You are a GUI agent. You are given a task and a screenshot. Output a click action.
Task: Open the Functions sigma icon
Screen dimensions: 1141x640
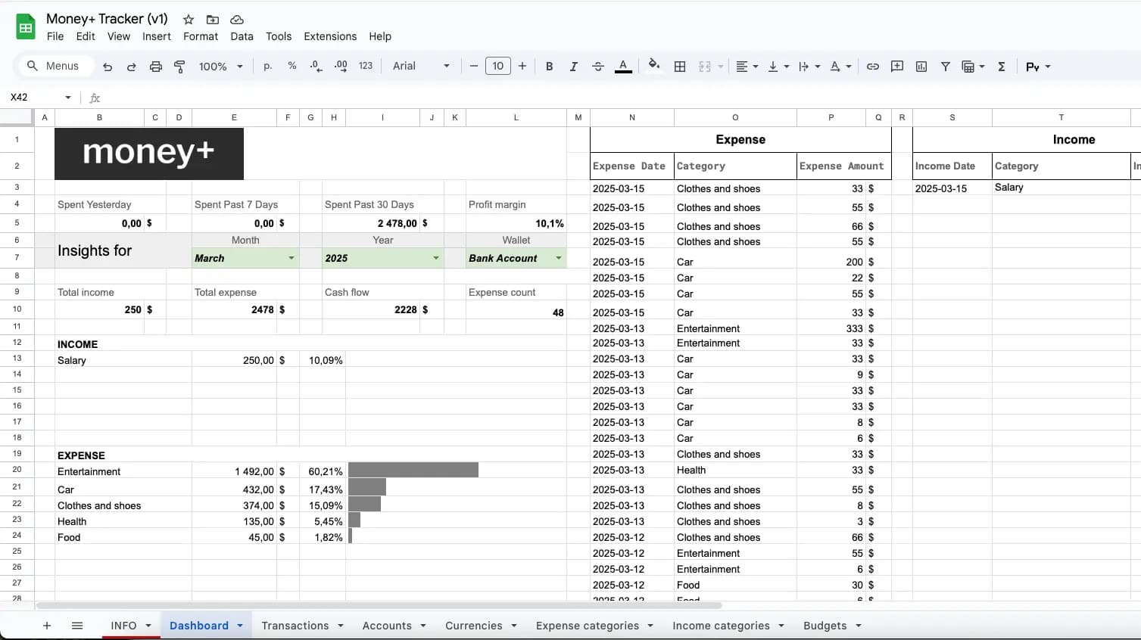point(1002,67)
